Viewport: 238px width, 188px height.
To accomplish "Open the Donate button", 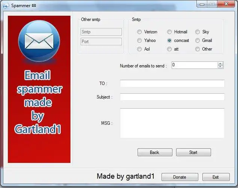I will coord(180,177).
